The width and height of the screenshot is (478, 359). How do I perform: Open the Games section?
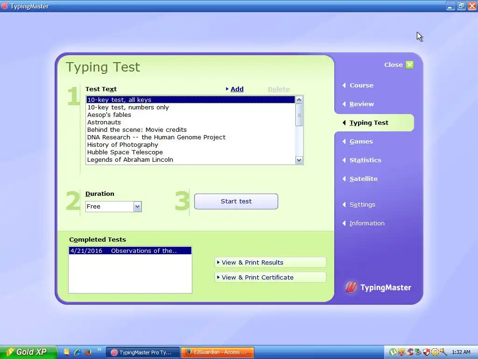[361, 141]
